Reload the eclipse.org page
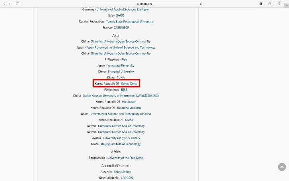 [x=201, y=4]
